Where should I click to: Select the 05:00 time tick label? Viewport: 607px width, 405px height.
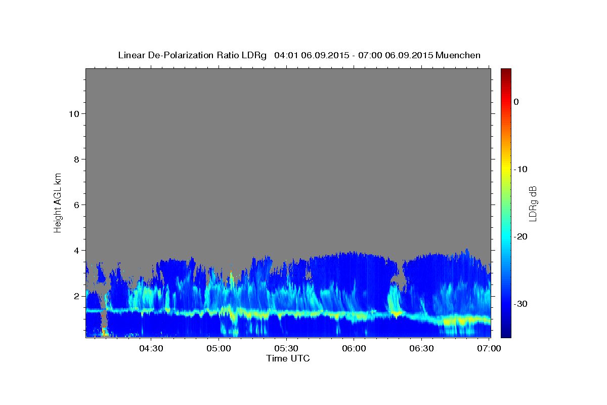click(x=219, y=348)
